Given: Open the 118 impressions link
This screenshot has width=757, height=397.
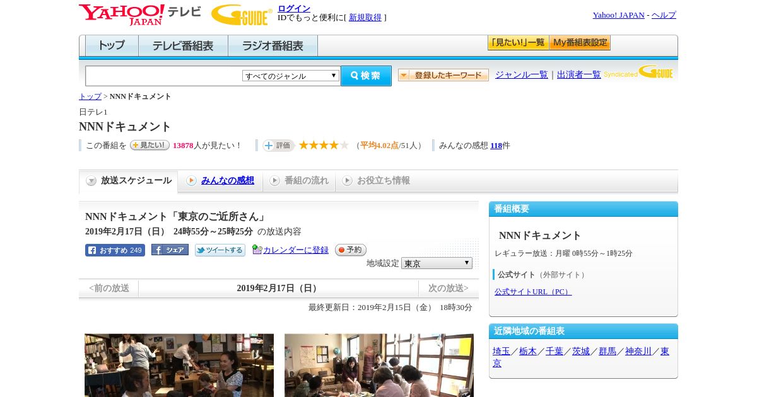Looking at the screenshot, I should tap(496, 146).
